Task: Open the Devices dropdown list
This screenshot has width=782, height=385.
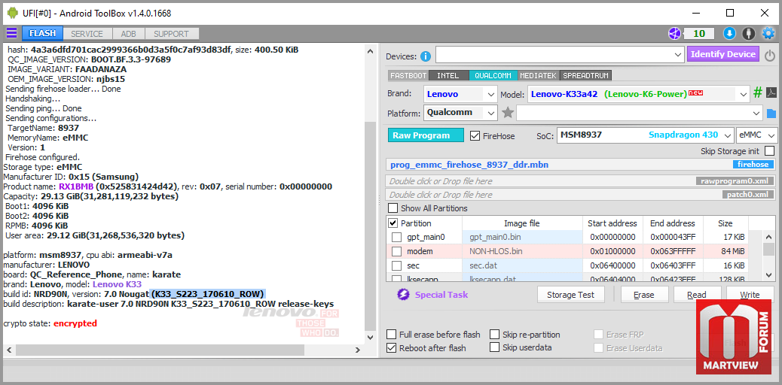Action: coord(560,54)
